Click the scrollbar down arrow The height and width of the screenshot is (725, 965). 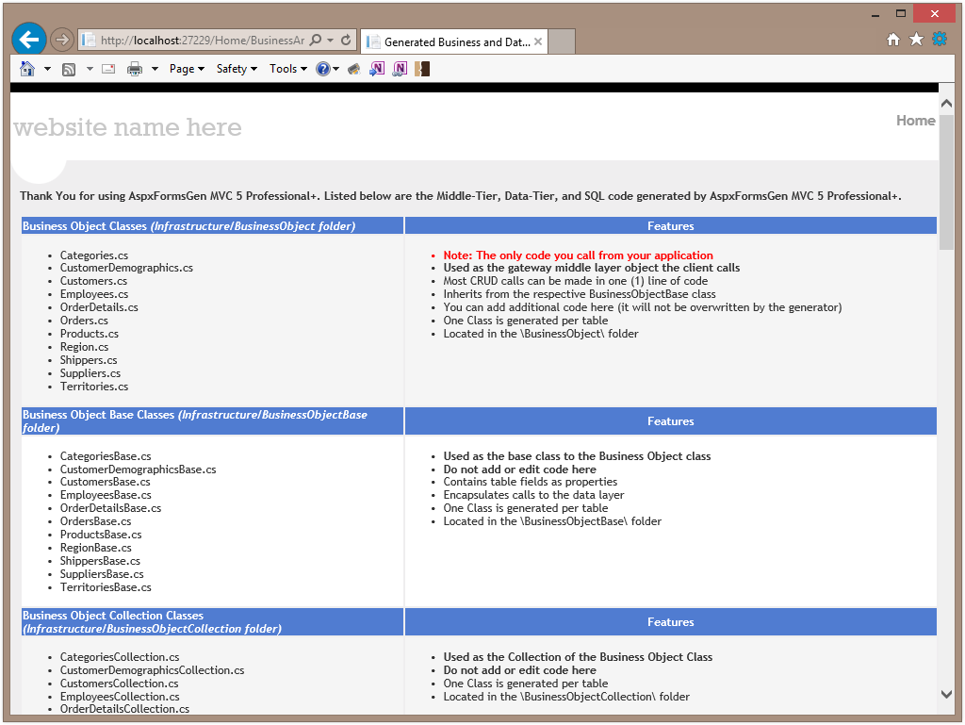(946, 694)
